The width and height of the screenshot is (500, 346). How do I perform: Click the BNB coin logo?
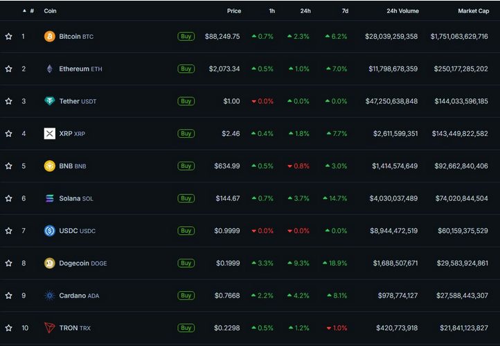[49, 166]
